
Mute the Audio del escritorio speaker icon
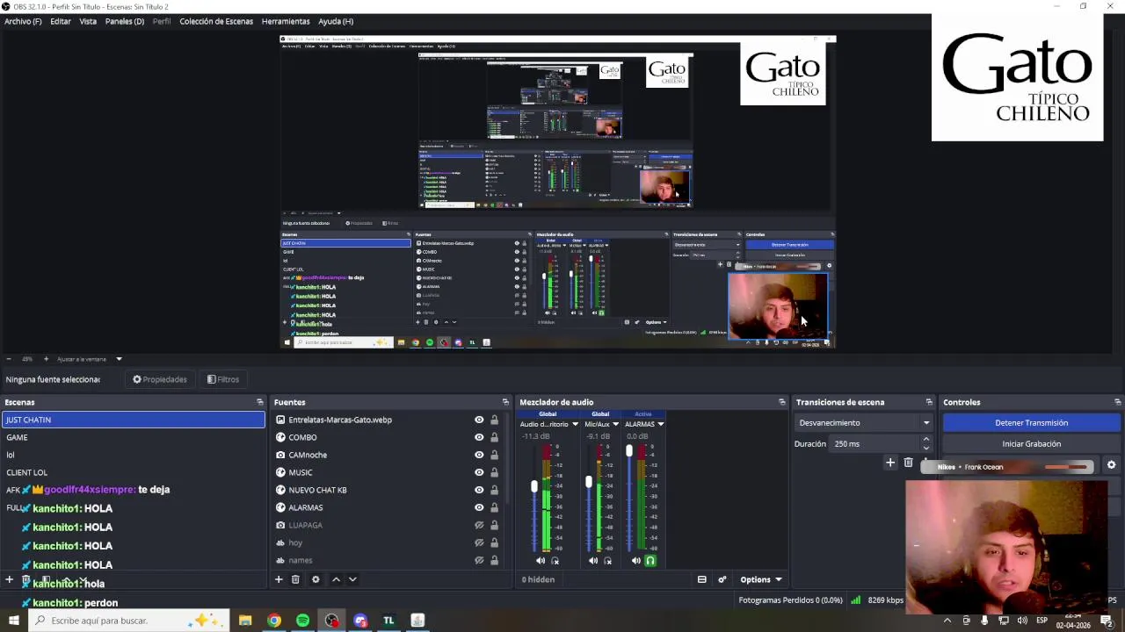[x=541, y=560]
